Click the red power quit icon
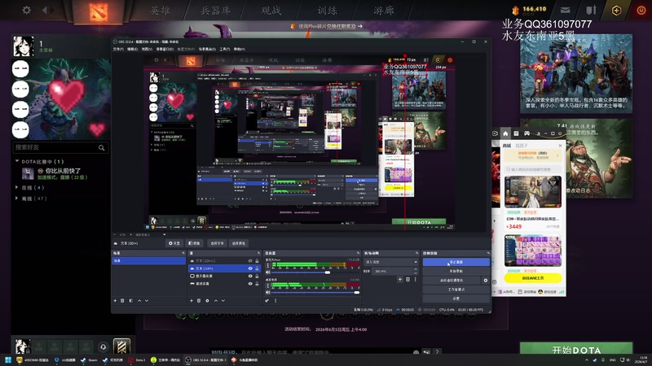The width and height of the screenshot is (652, 366). point(641,10)
